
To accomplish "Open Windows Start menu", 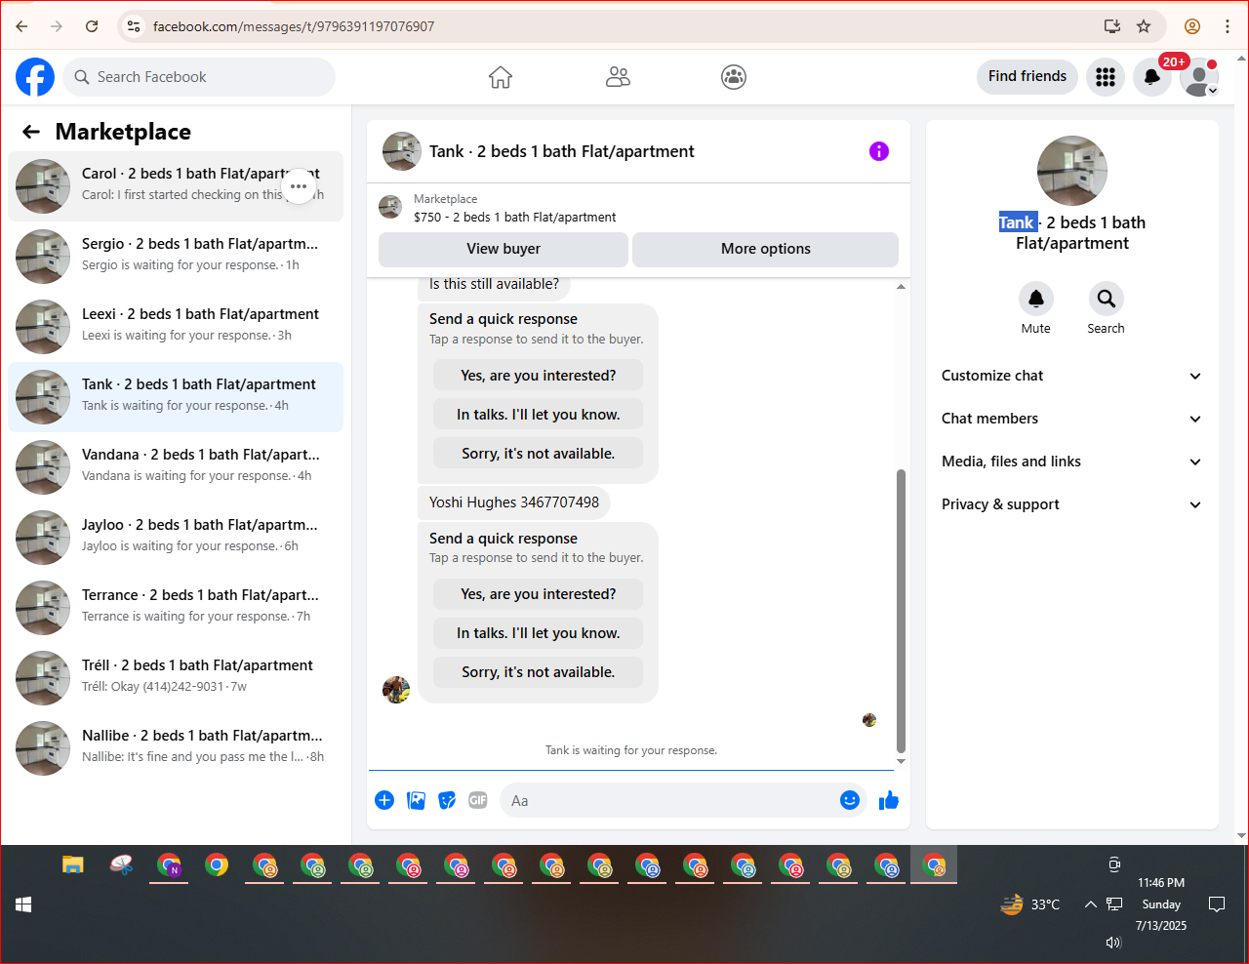I will click(23, 904).
